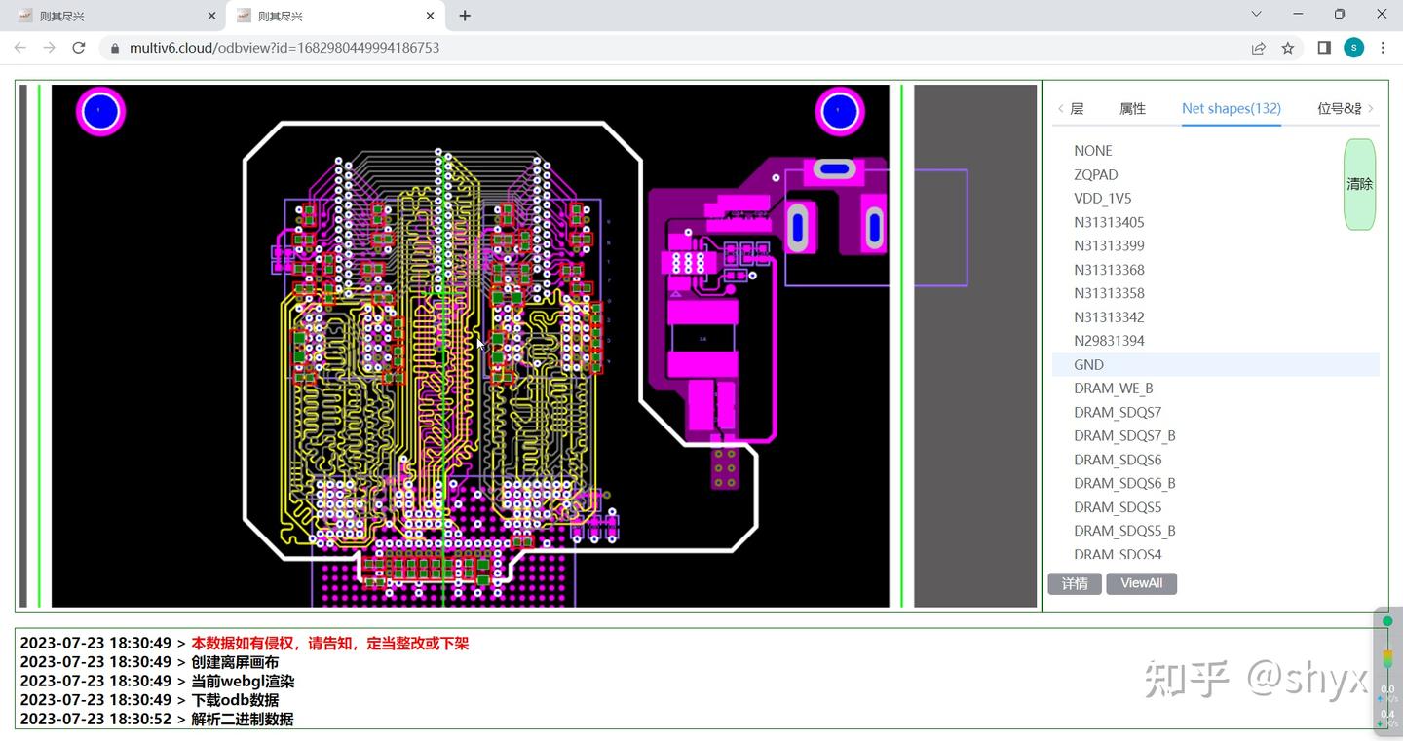
Task: Select the highlighted GND net
Action: click(1216, 364)
